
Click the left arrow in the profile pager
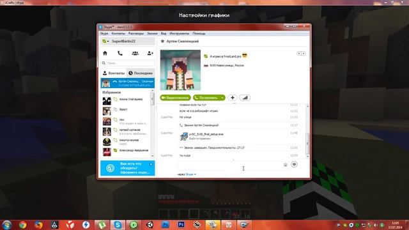point(299,54)
